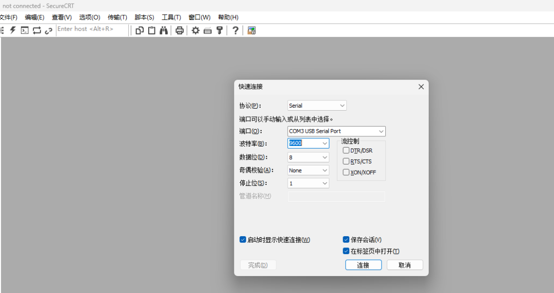554x293 pixels.
Task: Click the 'not connected - SecureCRT' window title
Action: tap(38, 6)
